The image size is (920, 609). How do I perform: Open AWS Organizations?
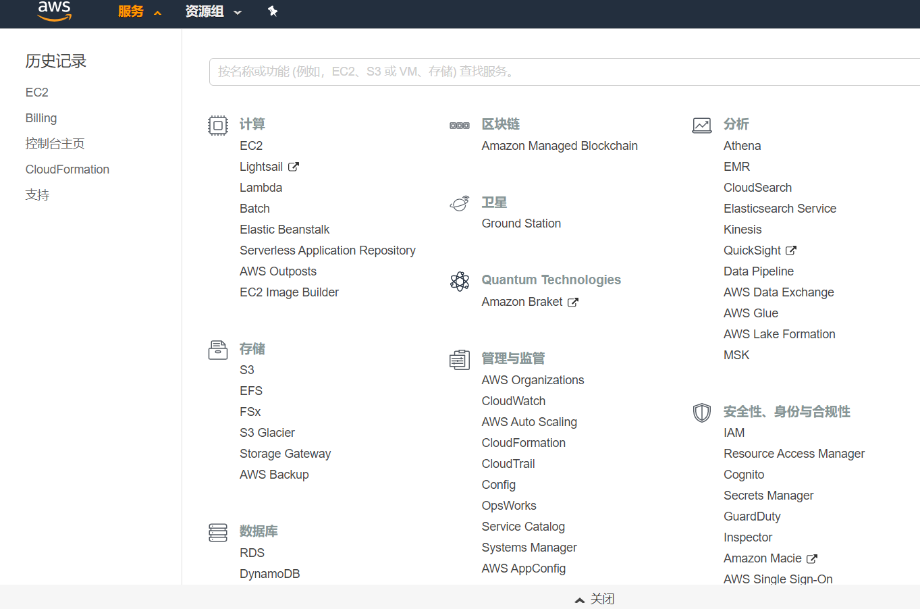(x=533, y=380)
